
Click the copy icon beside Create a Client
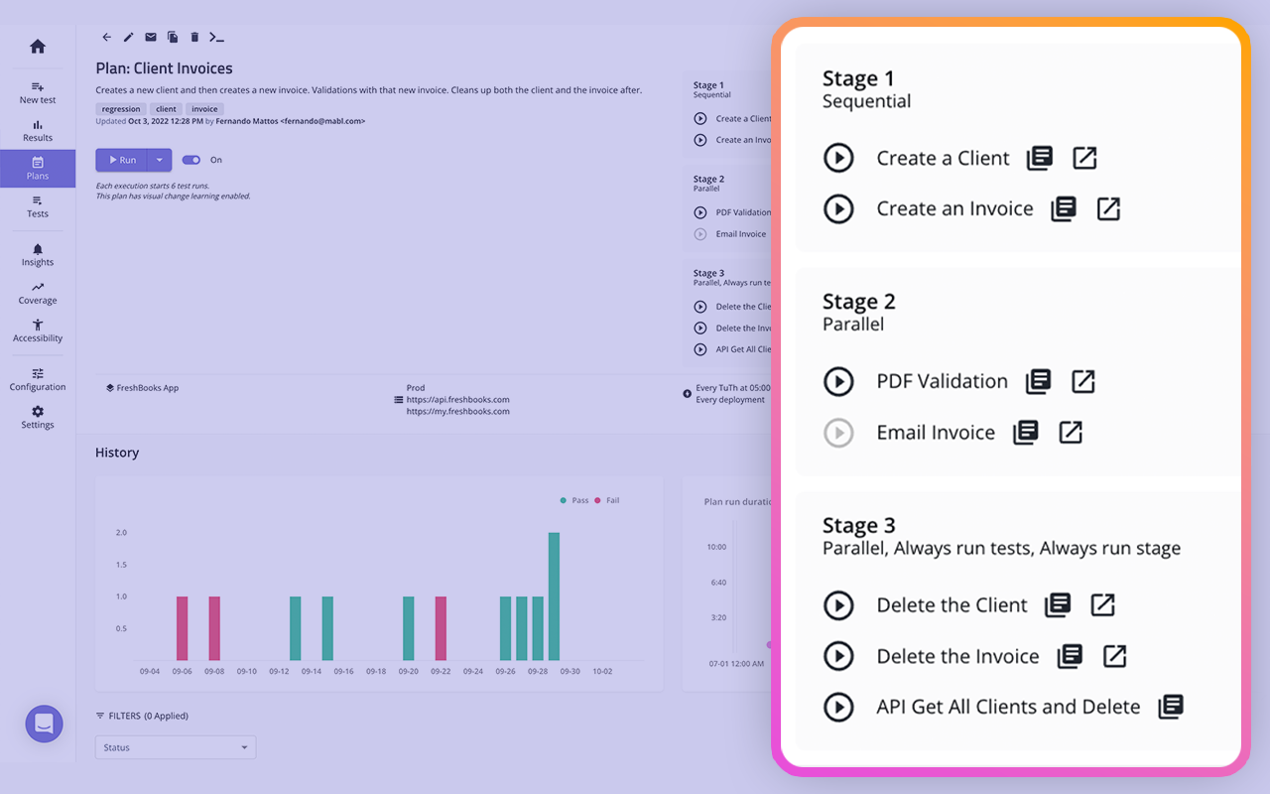tap(1038, 157)
